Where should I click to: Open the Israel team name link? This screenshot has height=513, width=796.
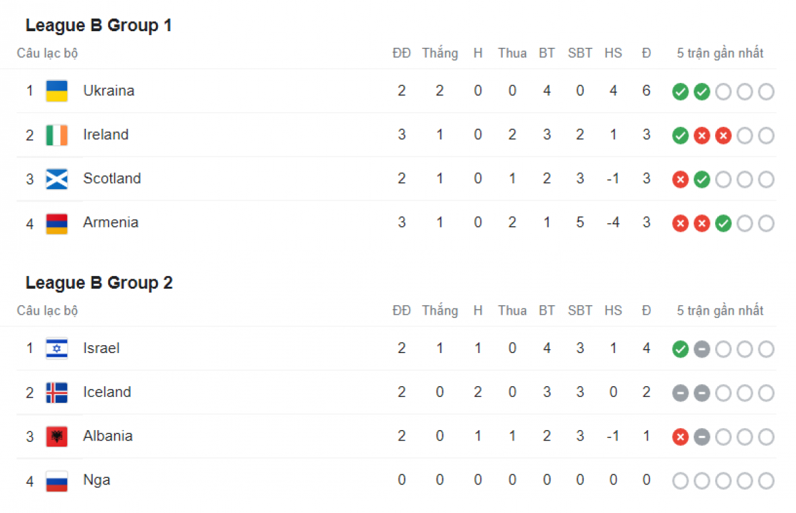[x=101, y=348]
